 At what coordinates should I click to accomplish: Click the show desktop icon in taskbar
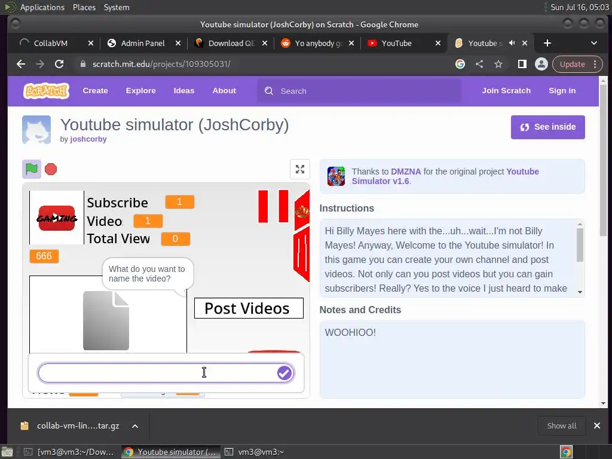[x=7, y=452]
